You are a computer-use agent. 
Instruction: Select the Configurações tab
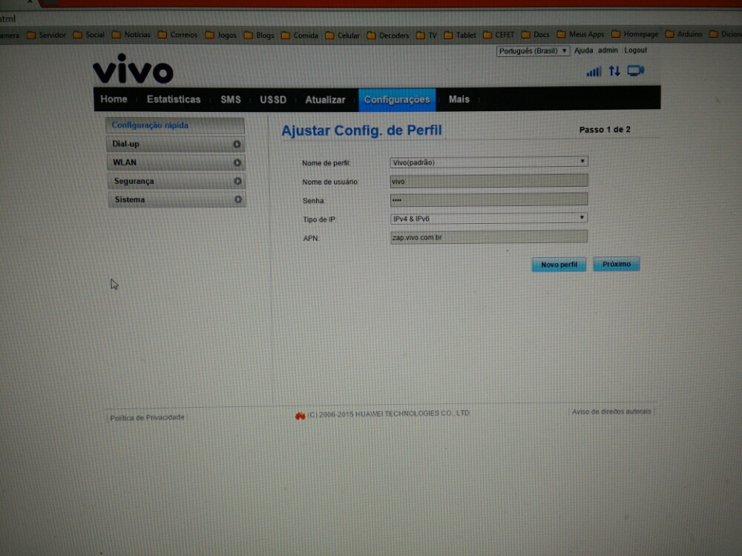coord(396,100)
